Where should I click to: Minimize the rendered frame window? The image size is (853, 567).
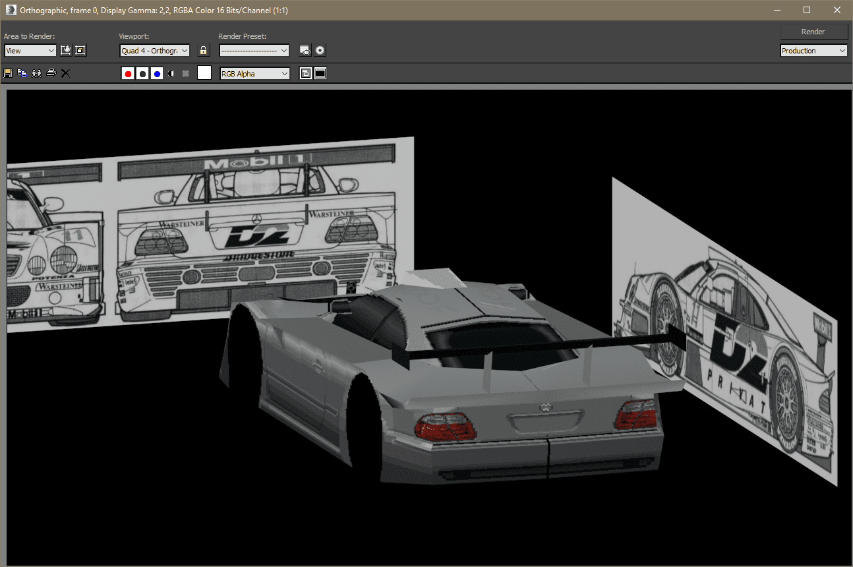tap(777, 10)
